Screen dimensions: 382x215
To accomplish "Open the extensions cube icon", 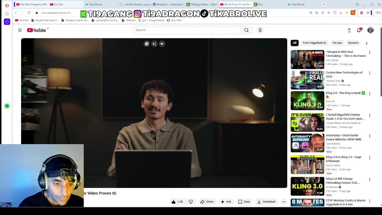I will pyautogui.click(x=368, y=13).
